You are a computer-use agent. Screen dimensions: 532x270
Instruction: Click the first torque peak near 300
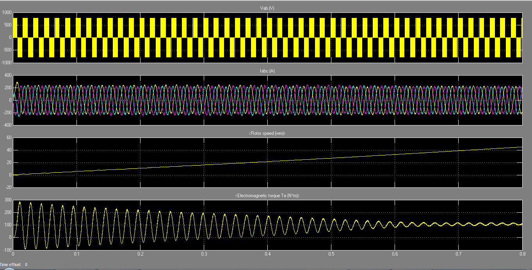20,202
